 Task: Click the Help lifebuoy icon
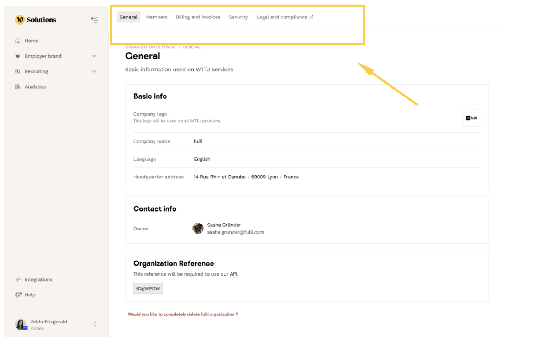point(18,295)
